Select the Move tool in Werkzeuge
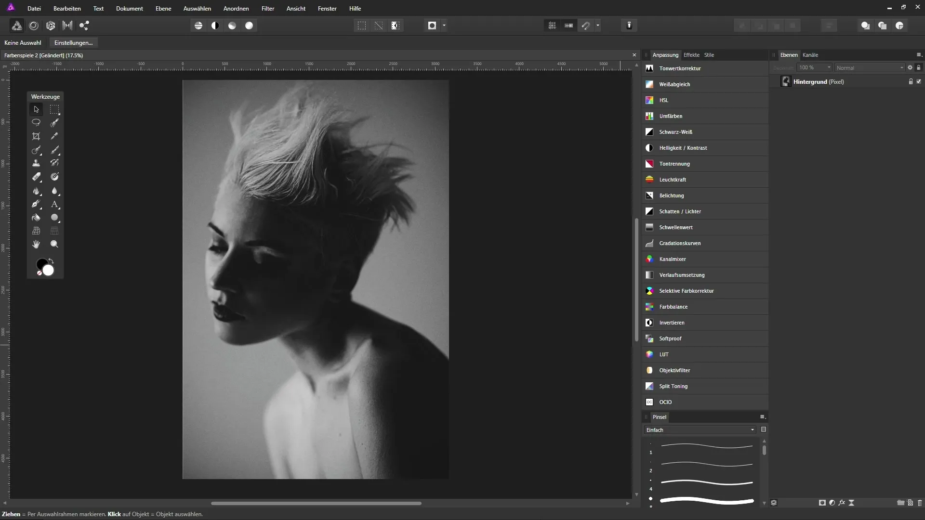 click(x=36, y=109)
